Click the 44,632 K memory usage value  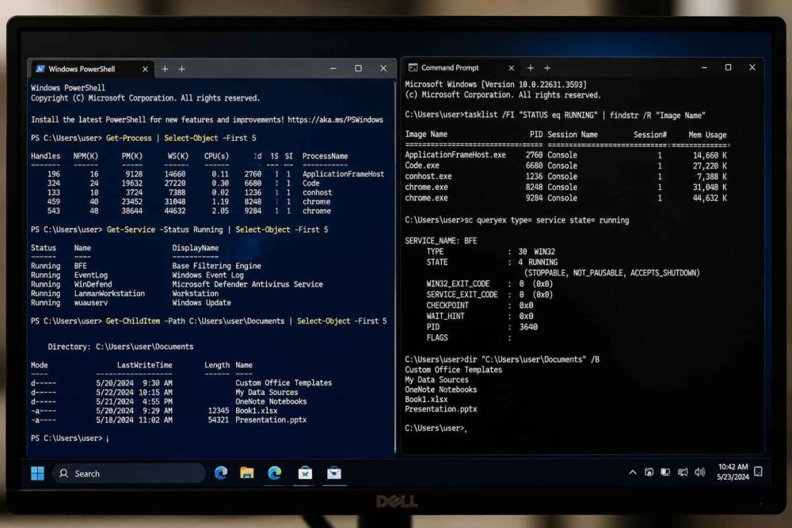coord(710,198)
